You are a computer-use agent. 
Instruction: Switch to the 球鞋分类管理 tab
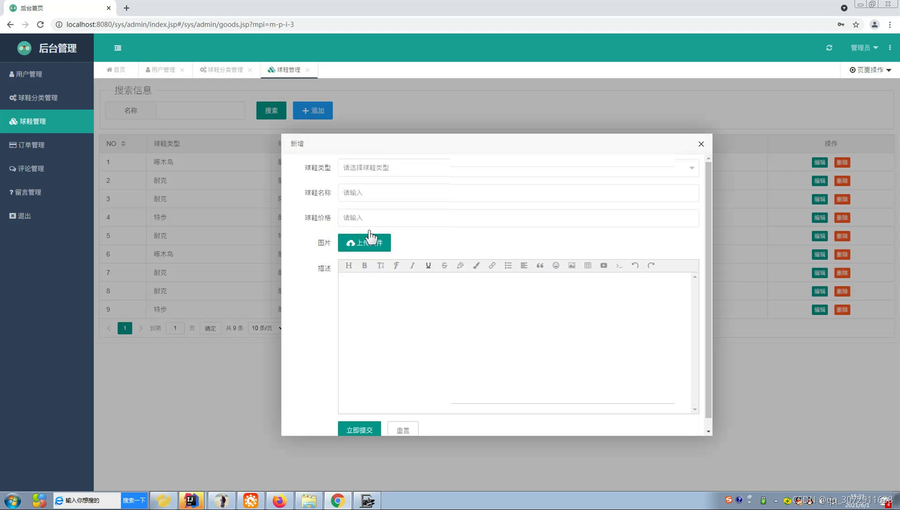[x=221, y=70]
